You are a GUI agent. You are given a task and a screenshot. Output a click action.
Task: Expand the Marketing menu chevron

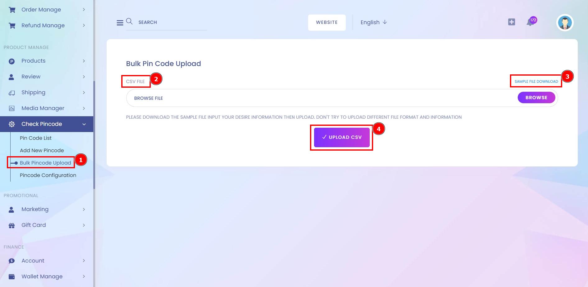click(84, 210)
